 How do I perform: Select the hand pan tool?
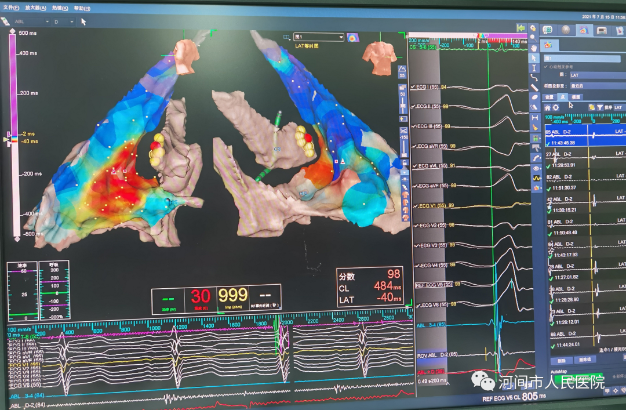(534, 48)
